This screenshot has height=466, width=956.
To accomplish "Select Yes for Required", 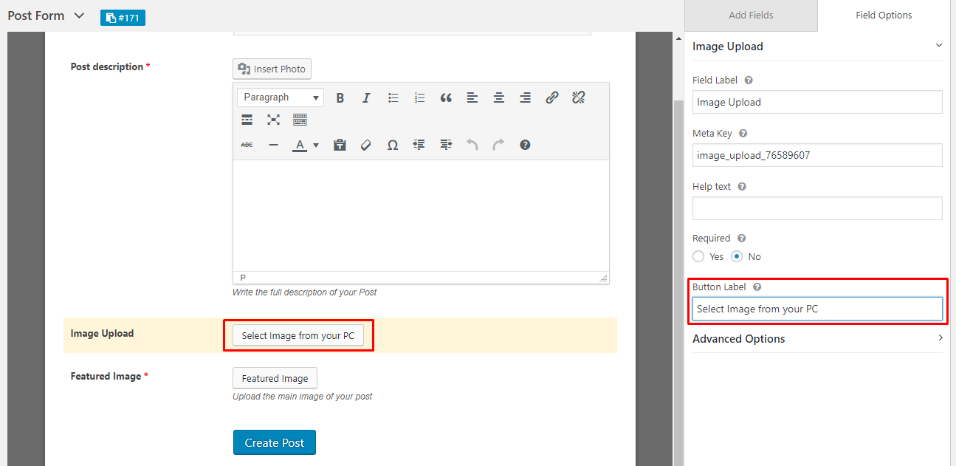I will pos(698,256).
